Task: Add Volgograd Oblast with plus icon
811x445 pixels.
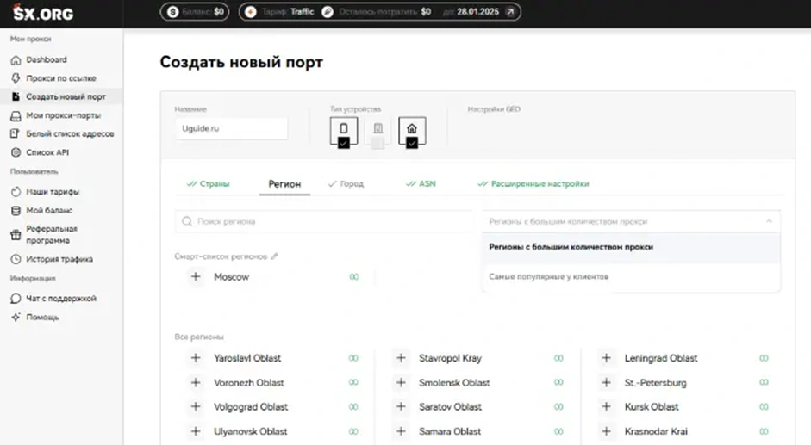Action: [x=196, y=407]
